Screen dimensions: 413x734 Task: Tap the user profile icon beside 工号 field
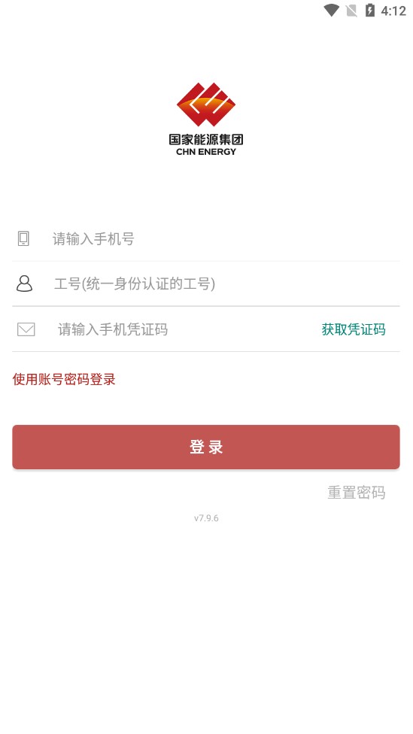pyautogui.click(x=24, y=284)
